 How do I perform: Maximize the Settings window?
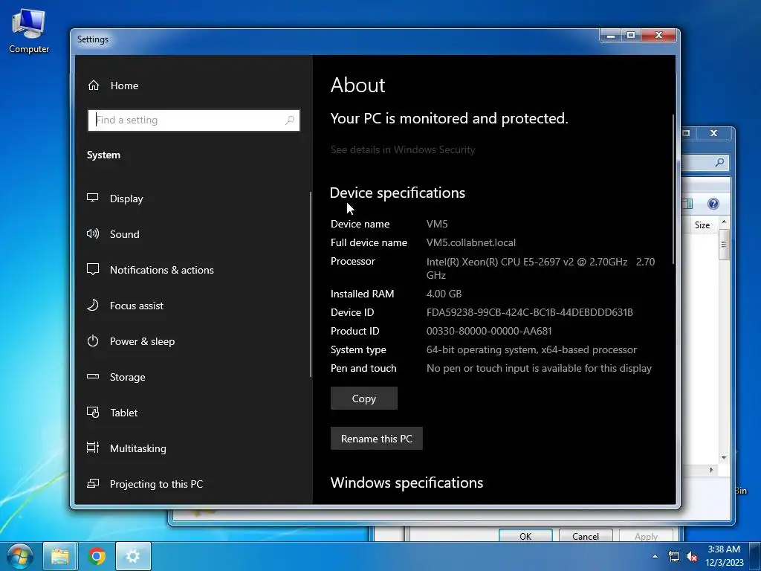(x=631, y=35)
